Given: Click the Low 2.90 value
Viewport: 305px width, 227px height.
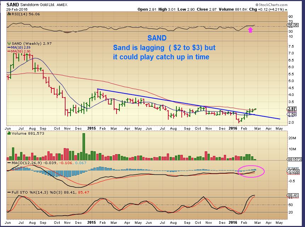Looking at the screenshot, I should (186, 9).
